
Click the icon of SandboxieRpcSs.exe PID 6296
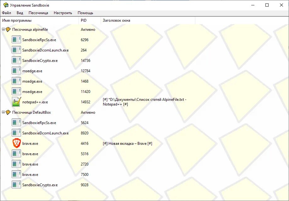click(x=16, y=40)
